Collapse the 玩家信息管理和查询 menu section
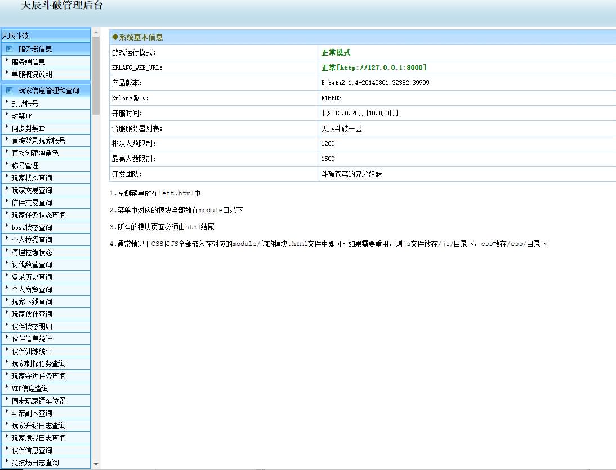 [x=48, y=91]
